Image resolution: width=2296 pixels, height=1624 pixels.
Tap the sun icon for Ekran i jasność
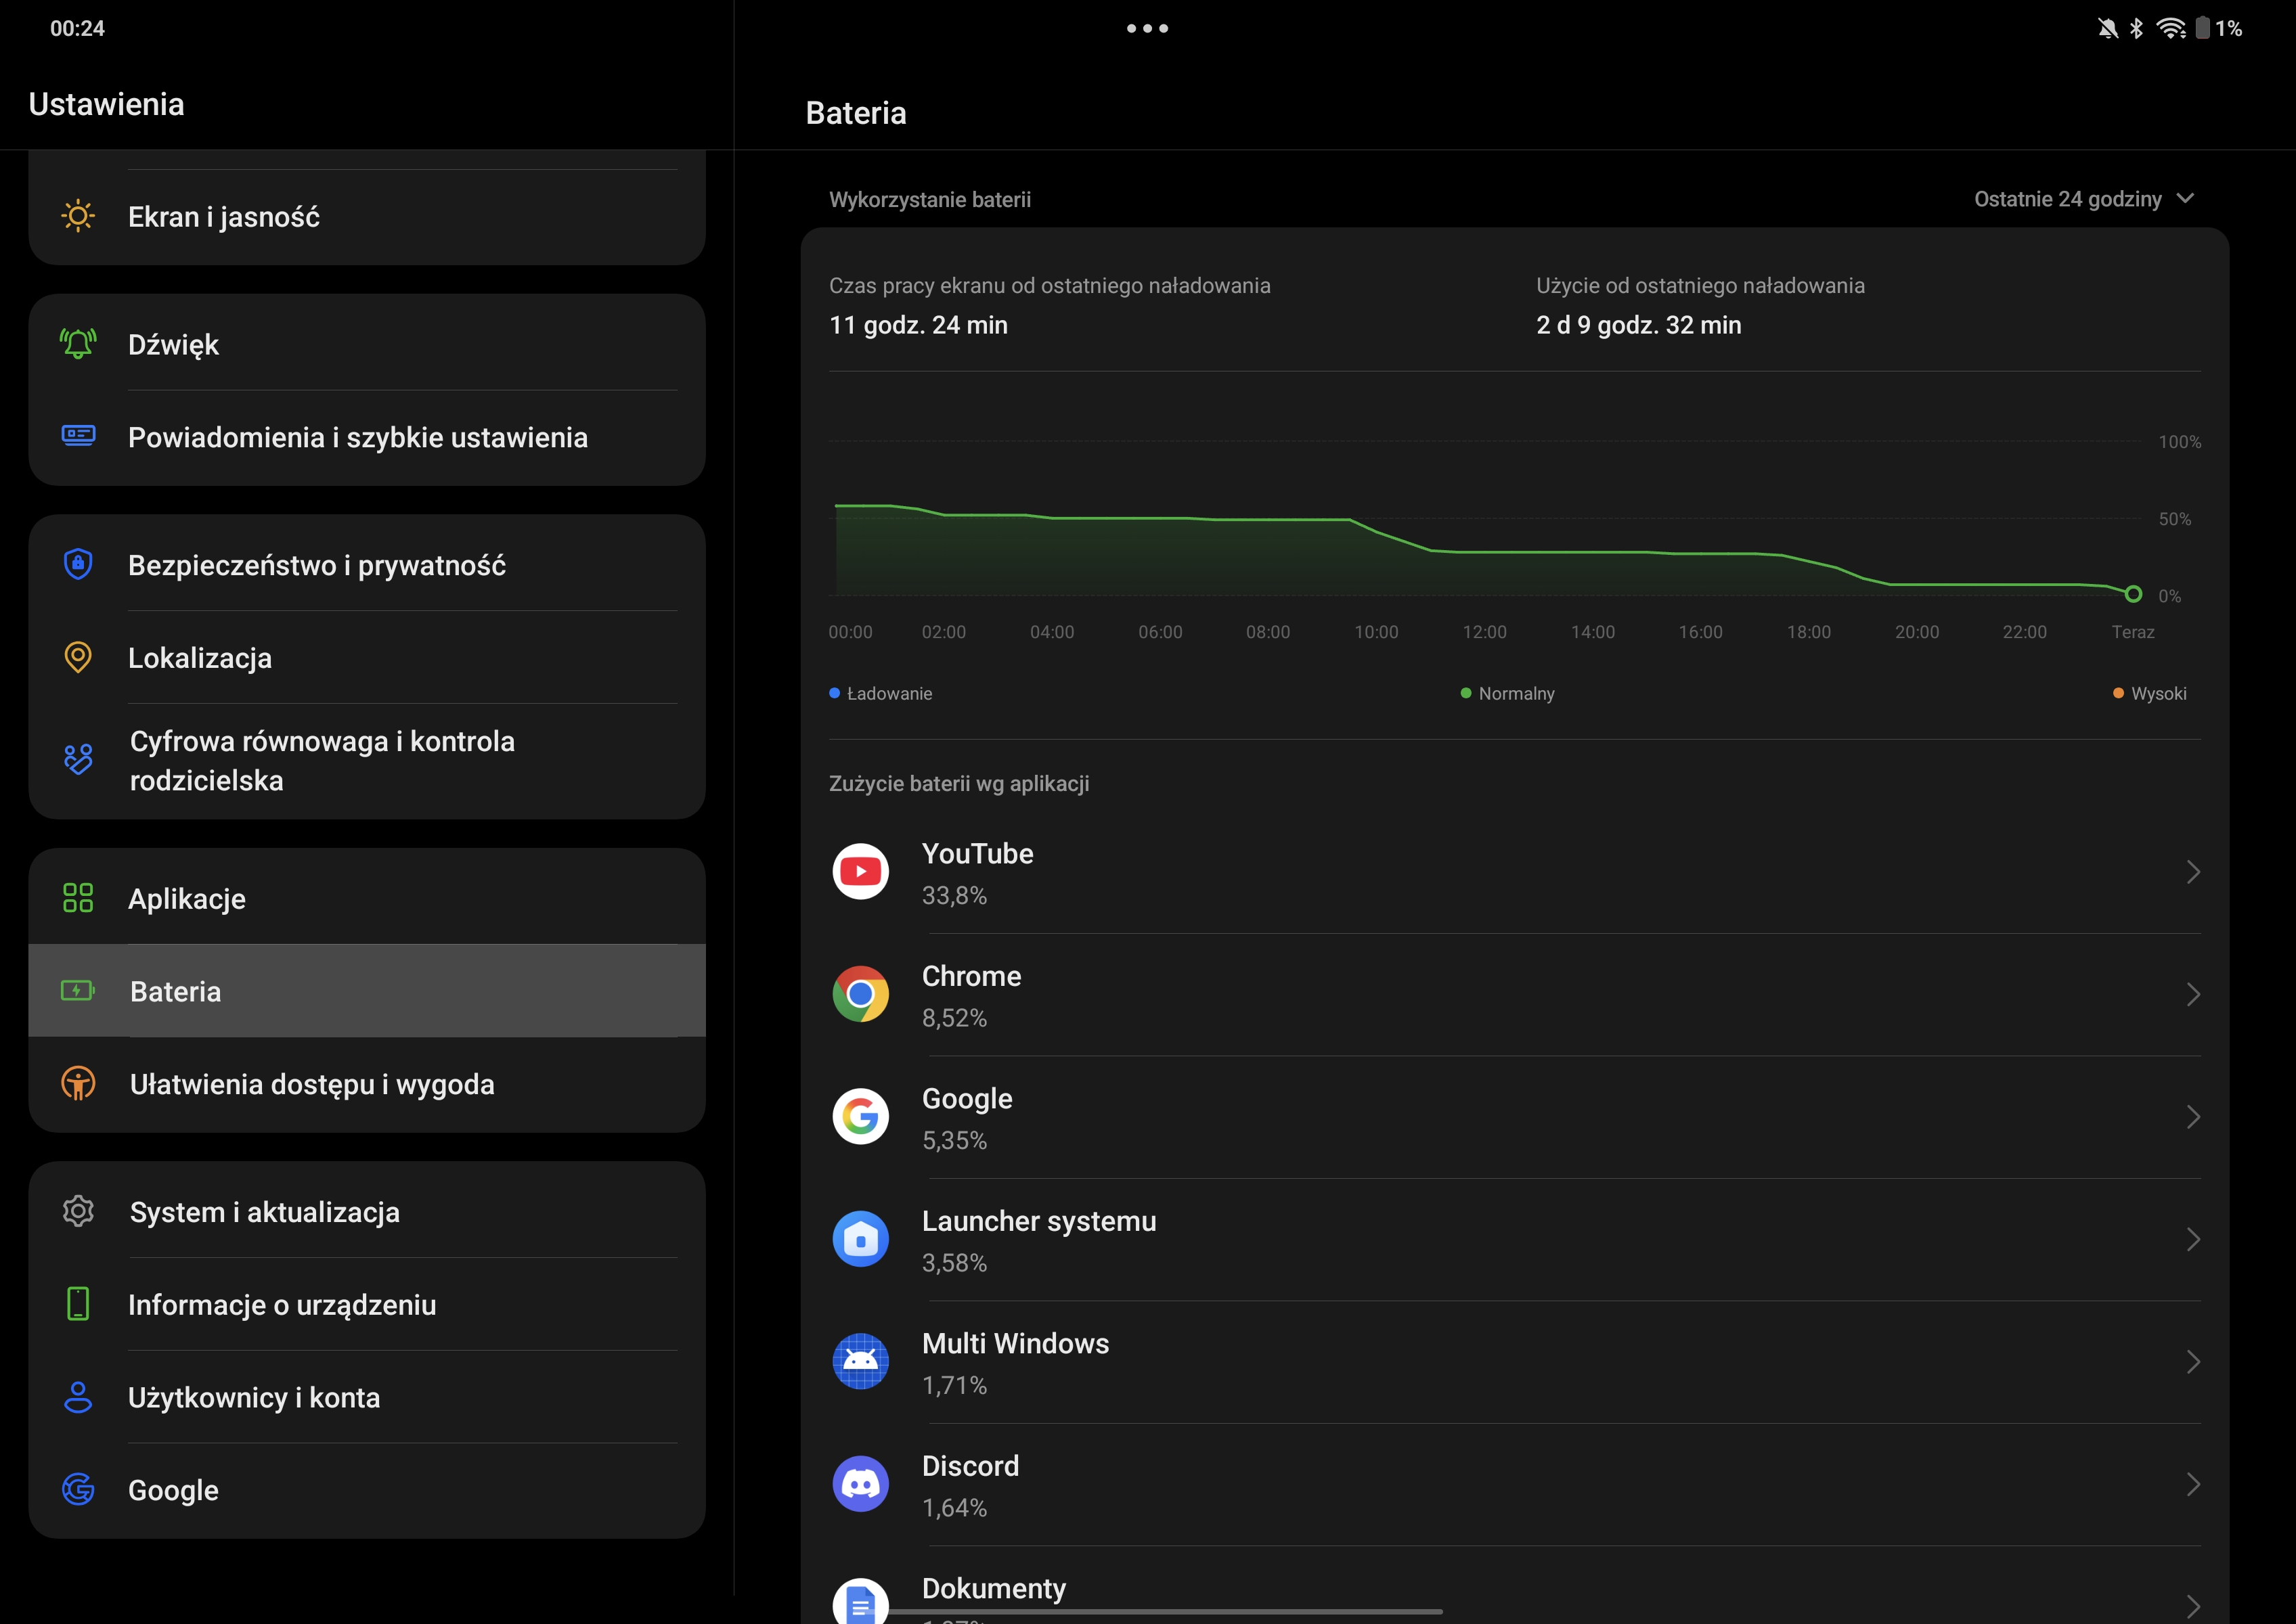[78, 216]
